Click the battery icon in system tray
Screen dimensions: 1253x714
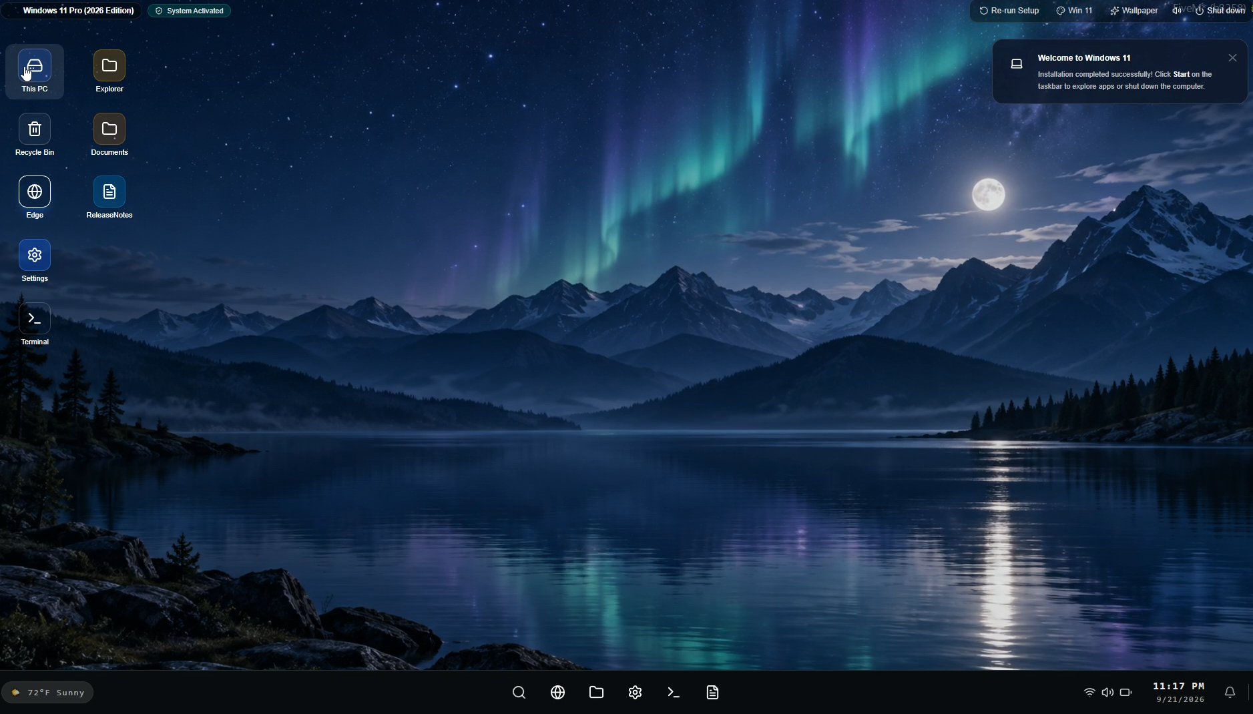1126,693
